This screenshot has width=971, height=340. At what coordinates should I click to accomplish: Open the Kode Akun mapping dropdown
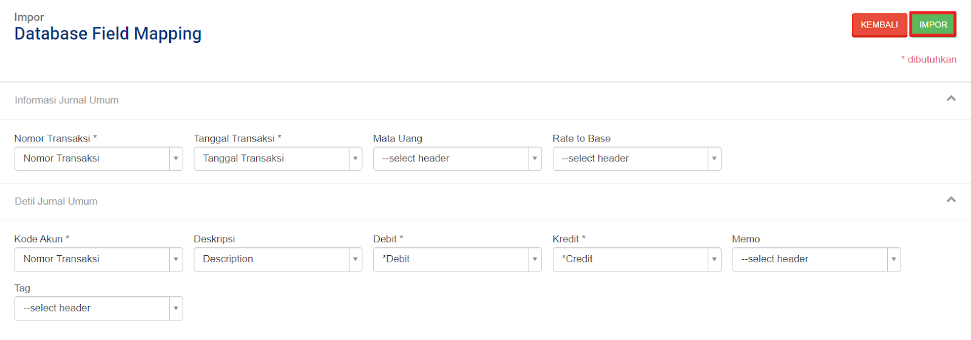[98, 259]
